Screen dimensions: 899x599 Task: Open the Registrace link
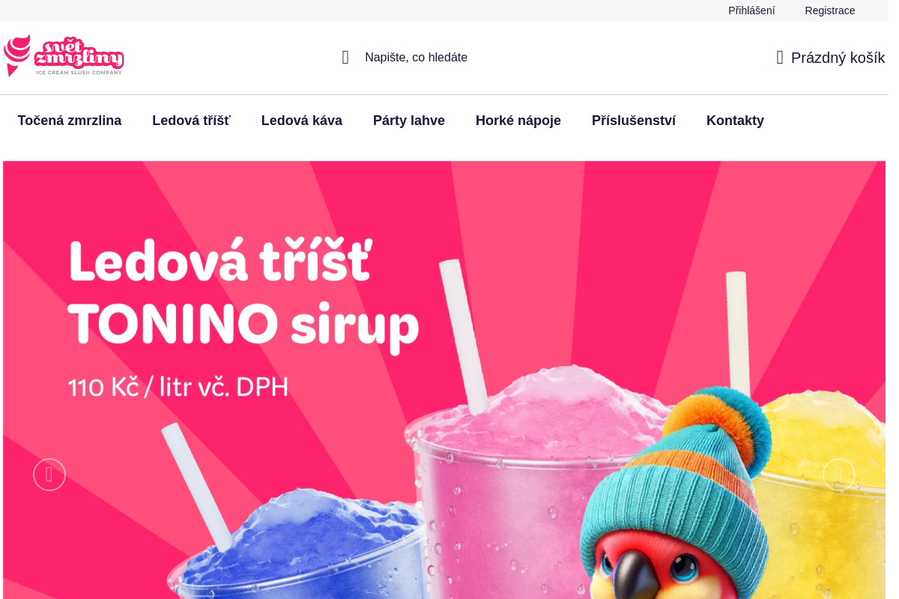click(830, 10)
